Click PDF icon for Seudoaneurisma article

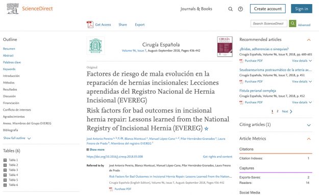pyautogui.click(x=241, y=81)
